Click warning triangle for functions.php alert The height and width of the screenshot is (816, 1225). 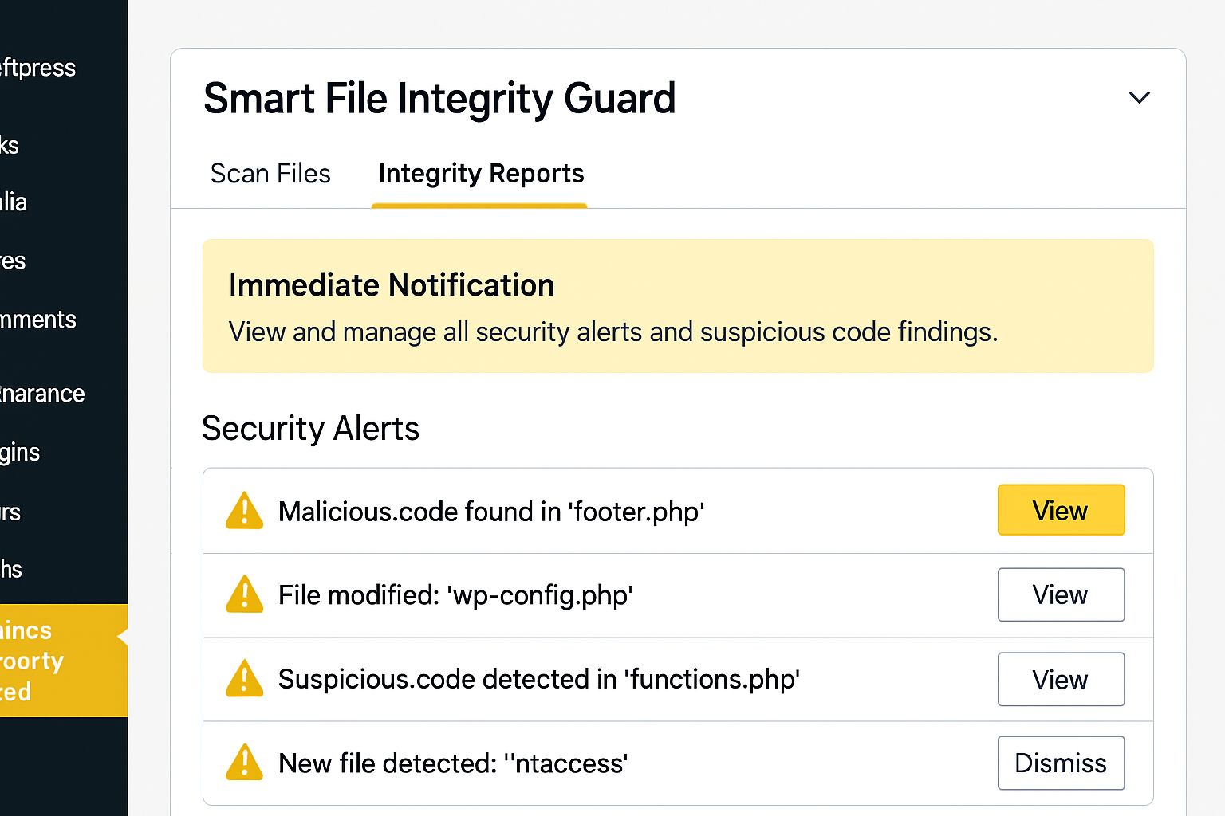[x=244, y=679]
